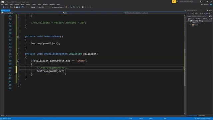The height and width of the screenshot is (120, 213).
Task: Pin the Solution Explorer panel
Action: [x=209, y=11]
